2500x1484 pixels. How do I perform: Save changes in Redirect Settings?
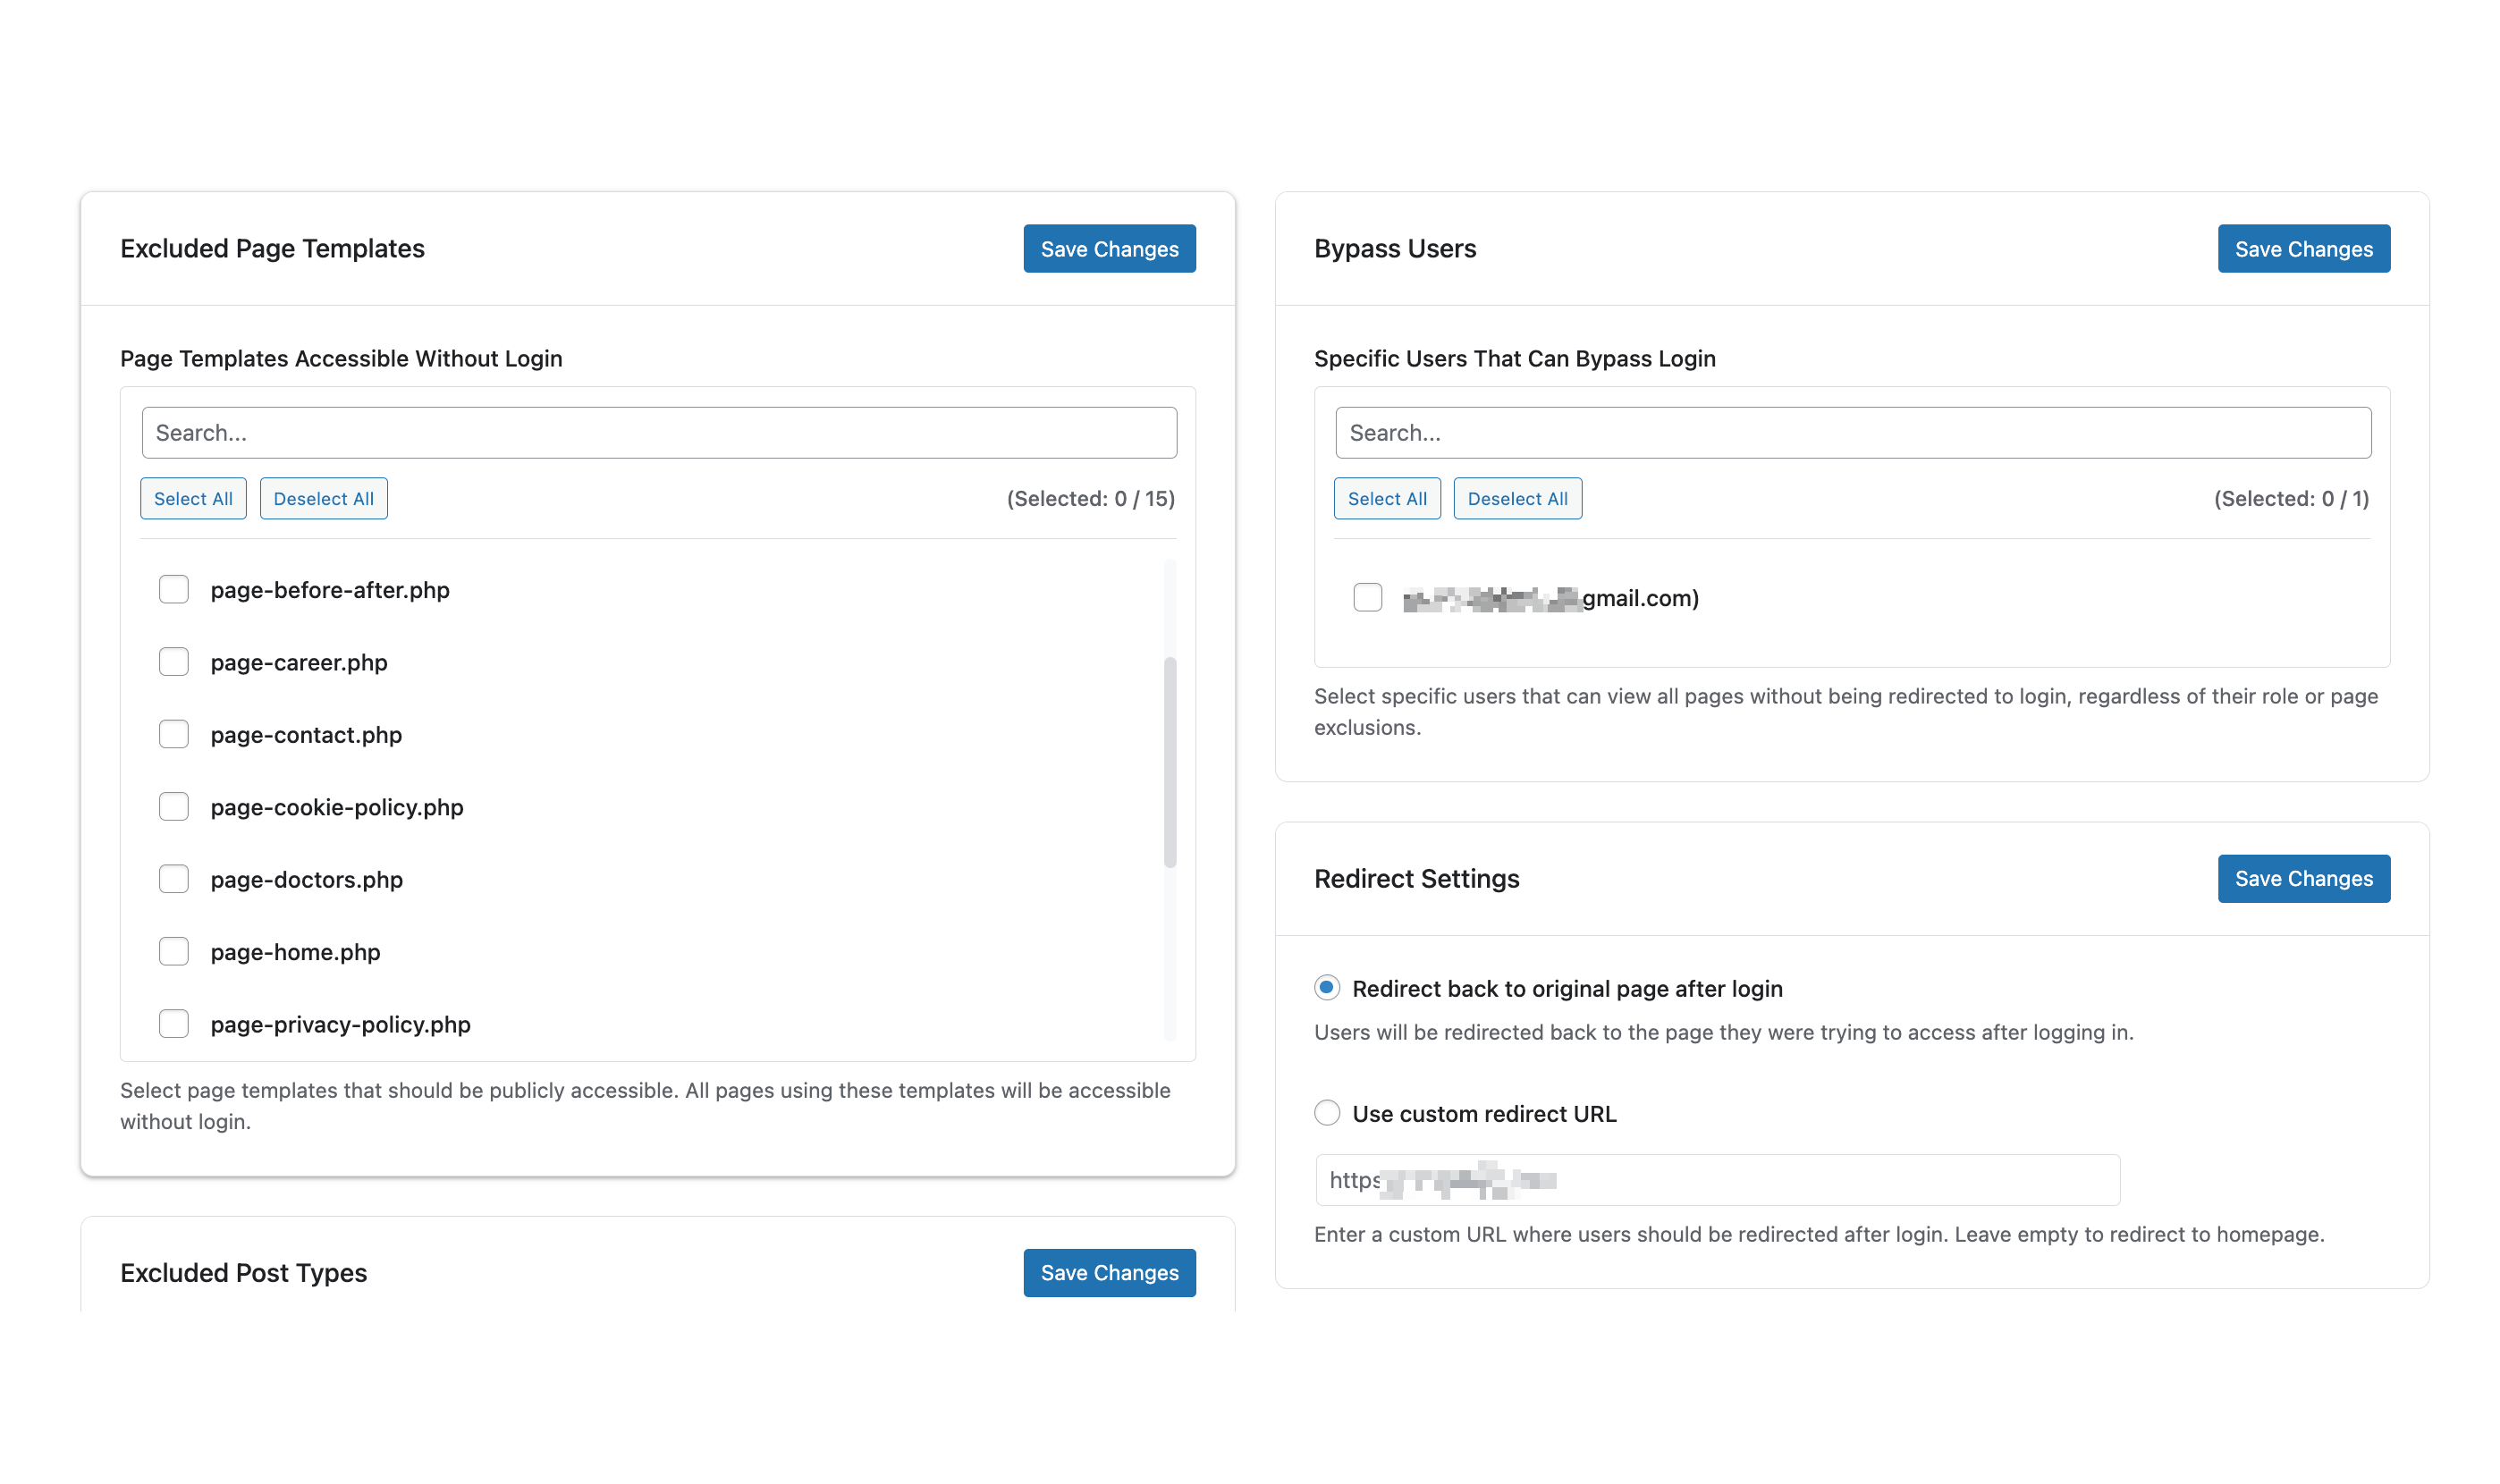point(2303,879)
